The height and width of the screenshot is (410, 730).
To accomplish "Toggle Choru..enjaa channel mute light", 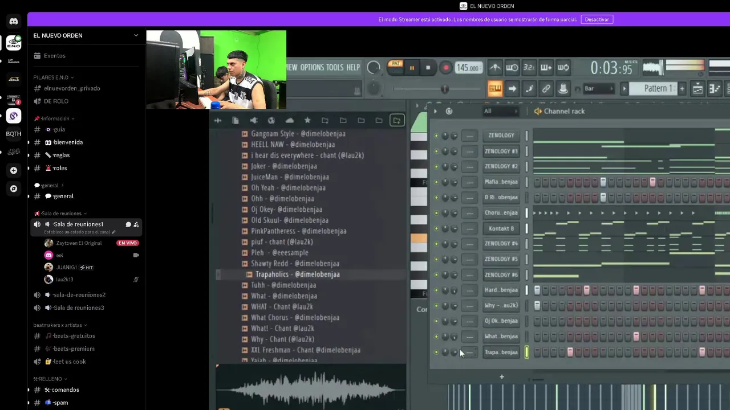I will coord(436,213).
